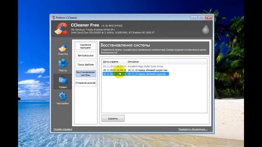Click the title bar CCleaner app icon
This screenshot has height=147, width=262.
[x=54, y=18]
